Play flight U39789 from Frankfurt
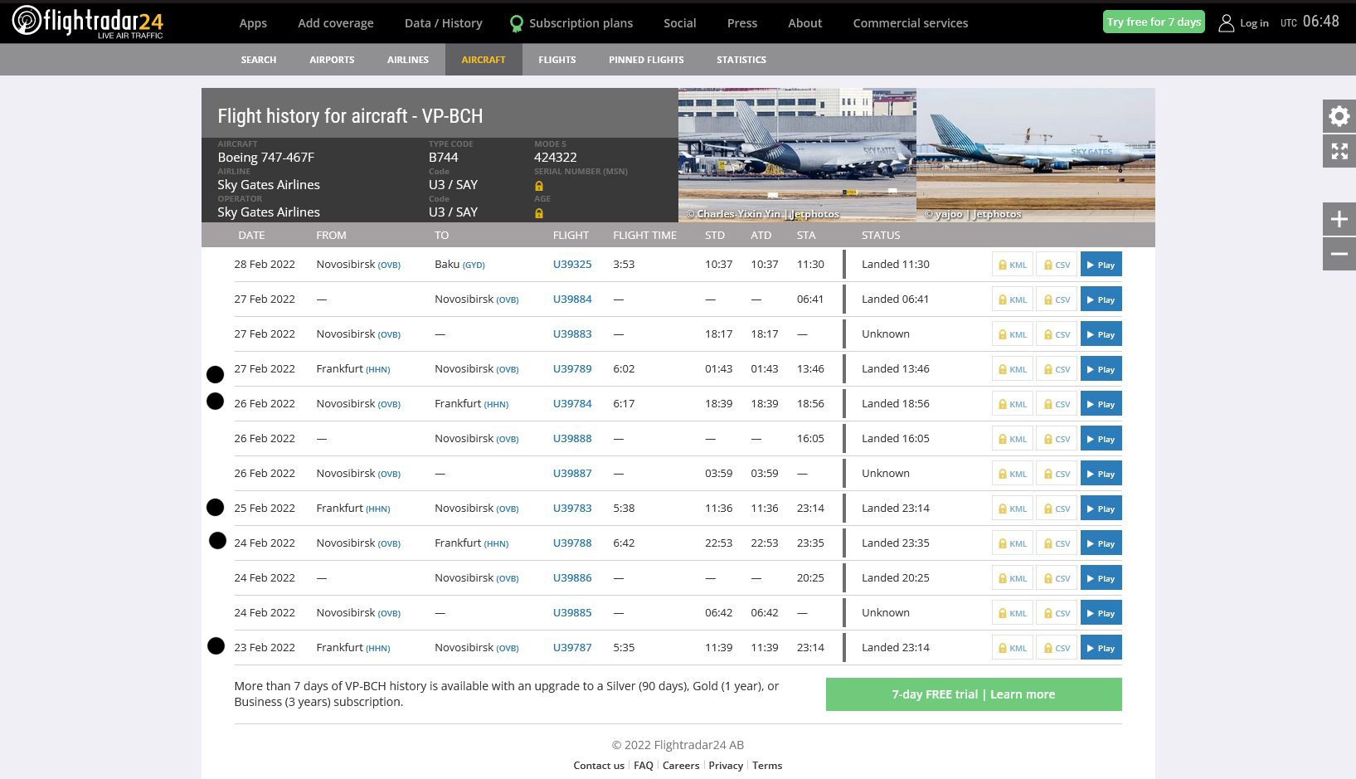The image size is (1356, 779). [x=1101, y=370]
